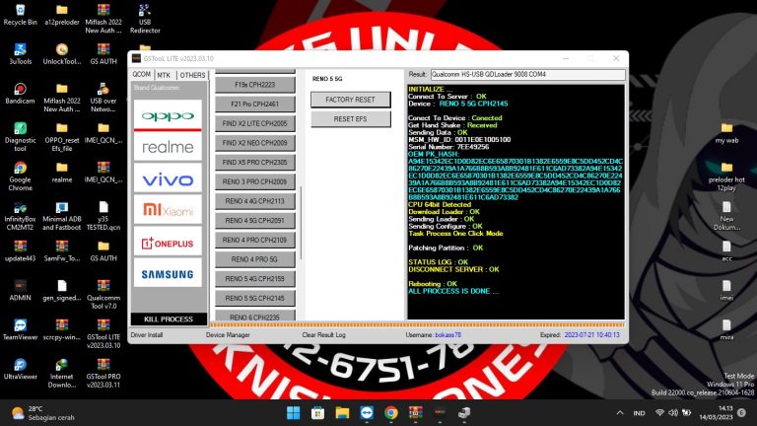Open the UltraViewer desktop icon

coord(20,369)
